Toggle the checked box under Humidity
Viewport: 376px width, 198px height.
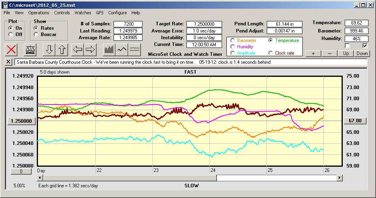[365, 46]
